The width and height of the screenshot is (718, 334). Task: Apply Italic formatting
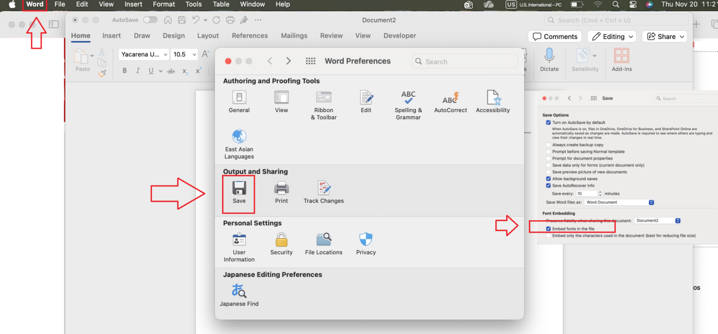tap(138, 71)
